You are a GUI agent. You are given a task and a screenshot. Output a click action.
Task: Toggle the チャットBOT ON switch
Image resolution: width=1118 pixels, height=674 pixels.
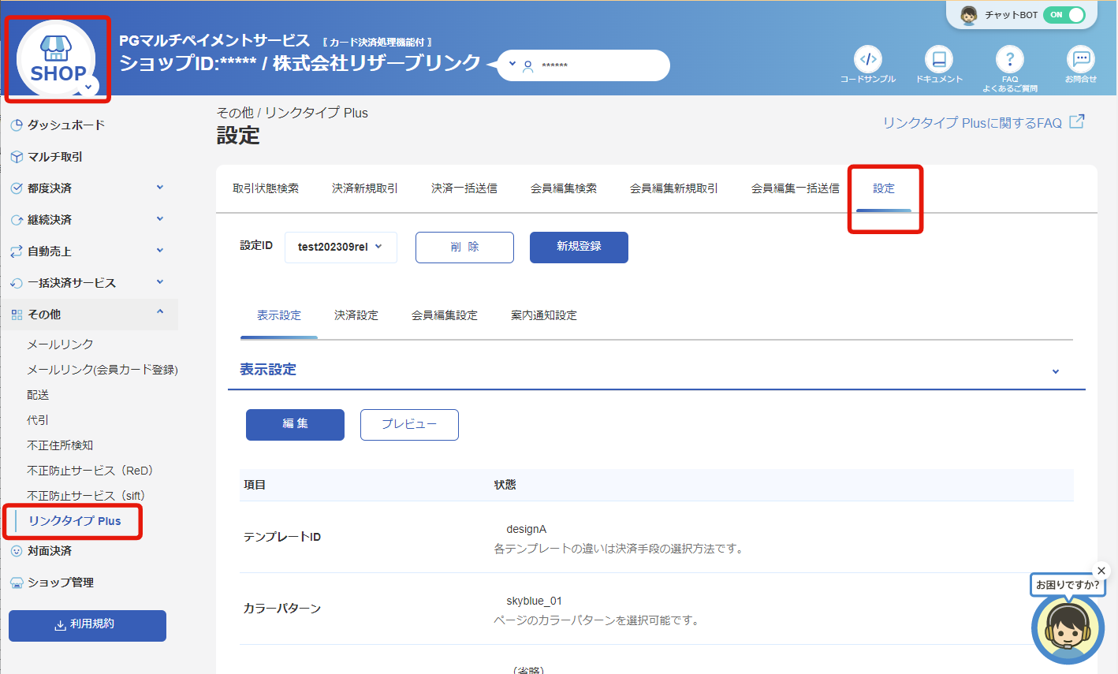coord(1064,15)
